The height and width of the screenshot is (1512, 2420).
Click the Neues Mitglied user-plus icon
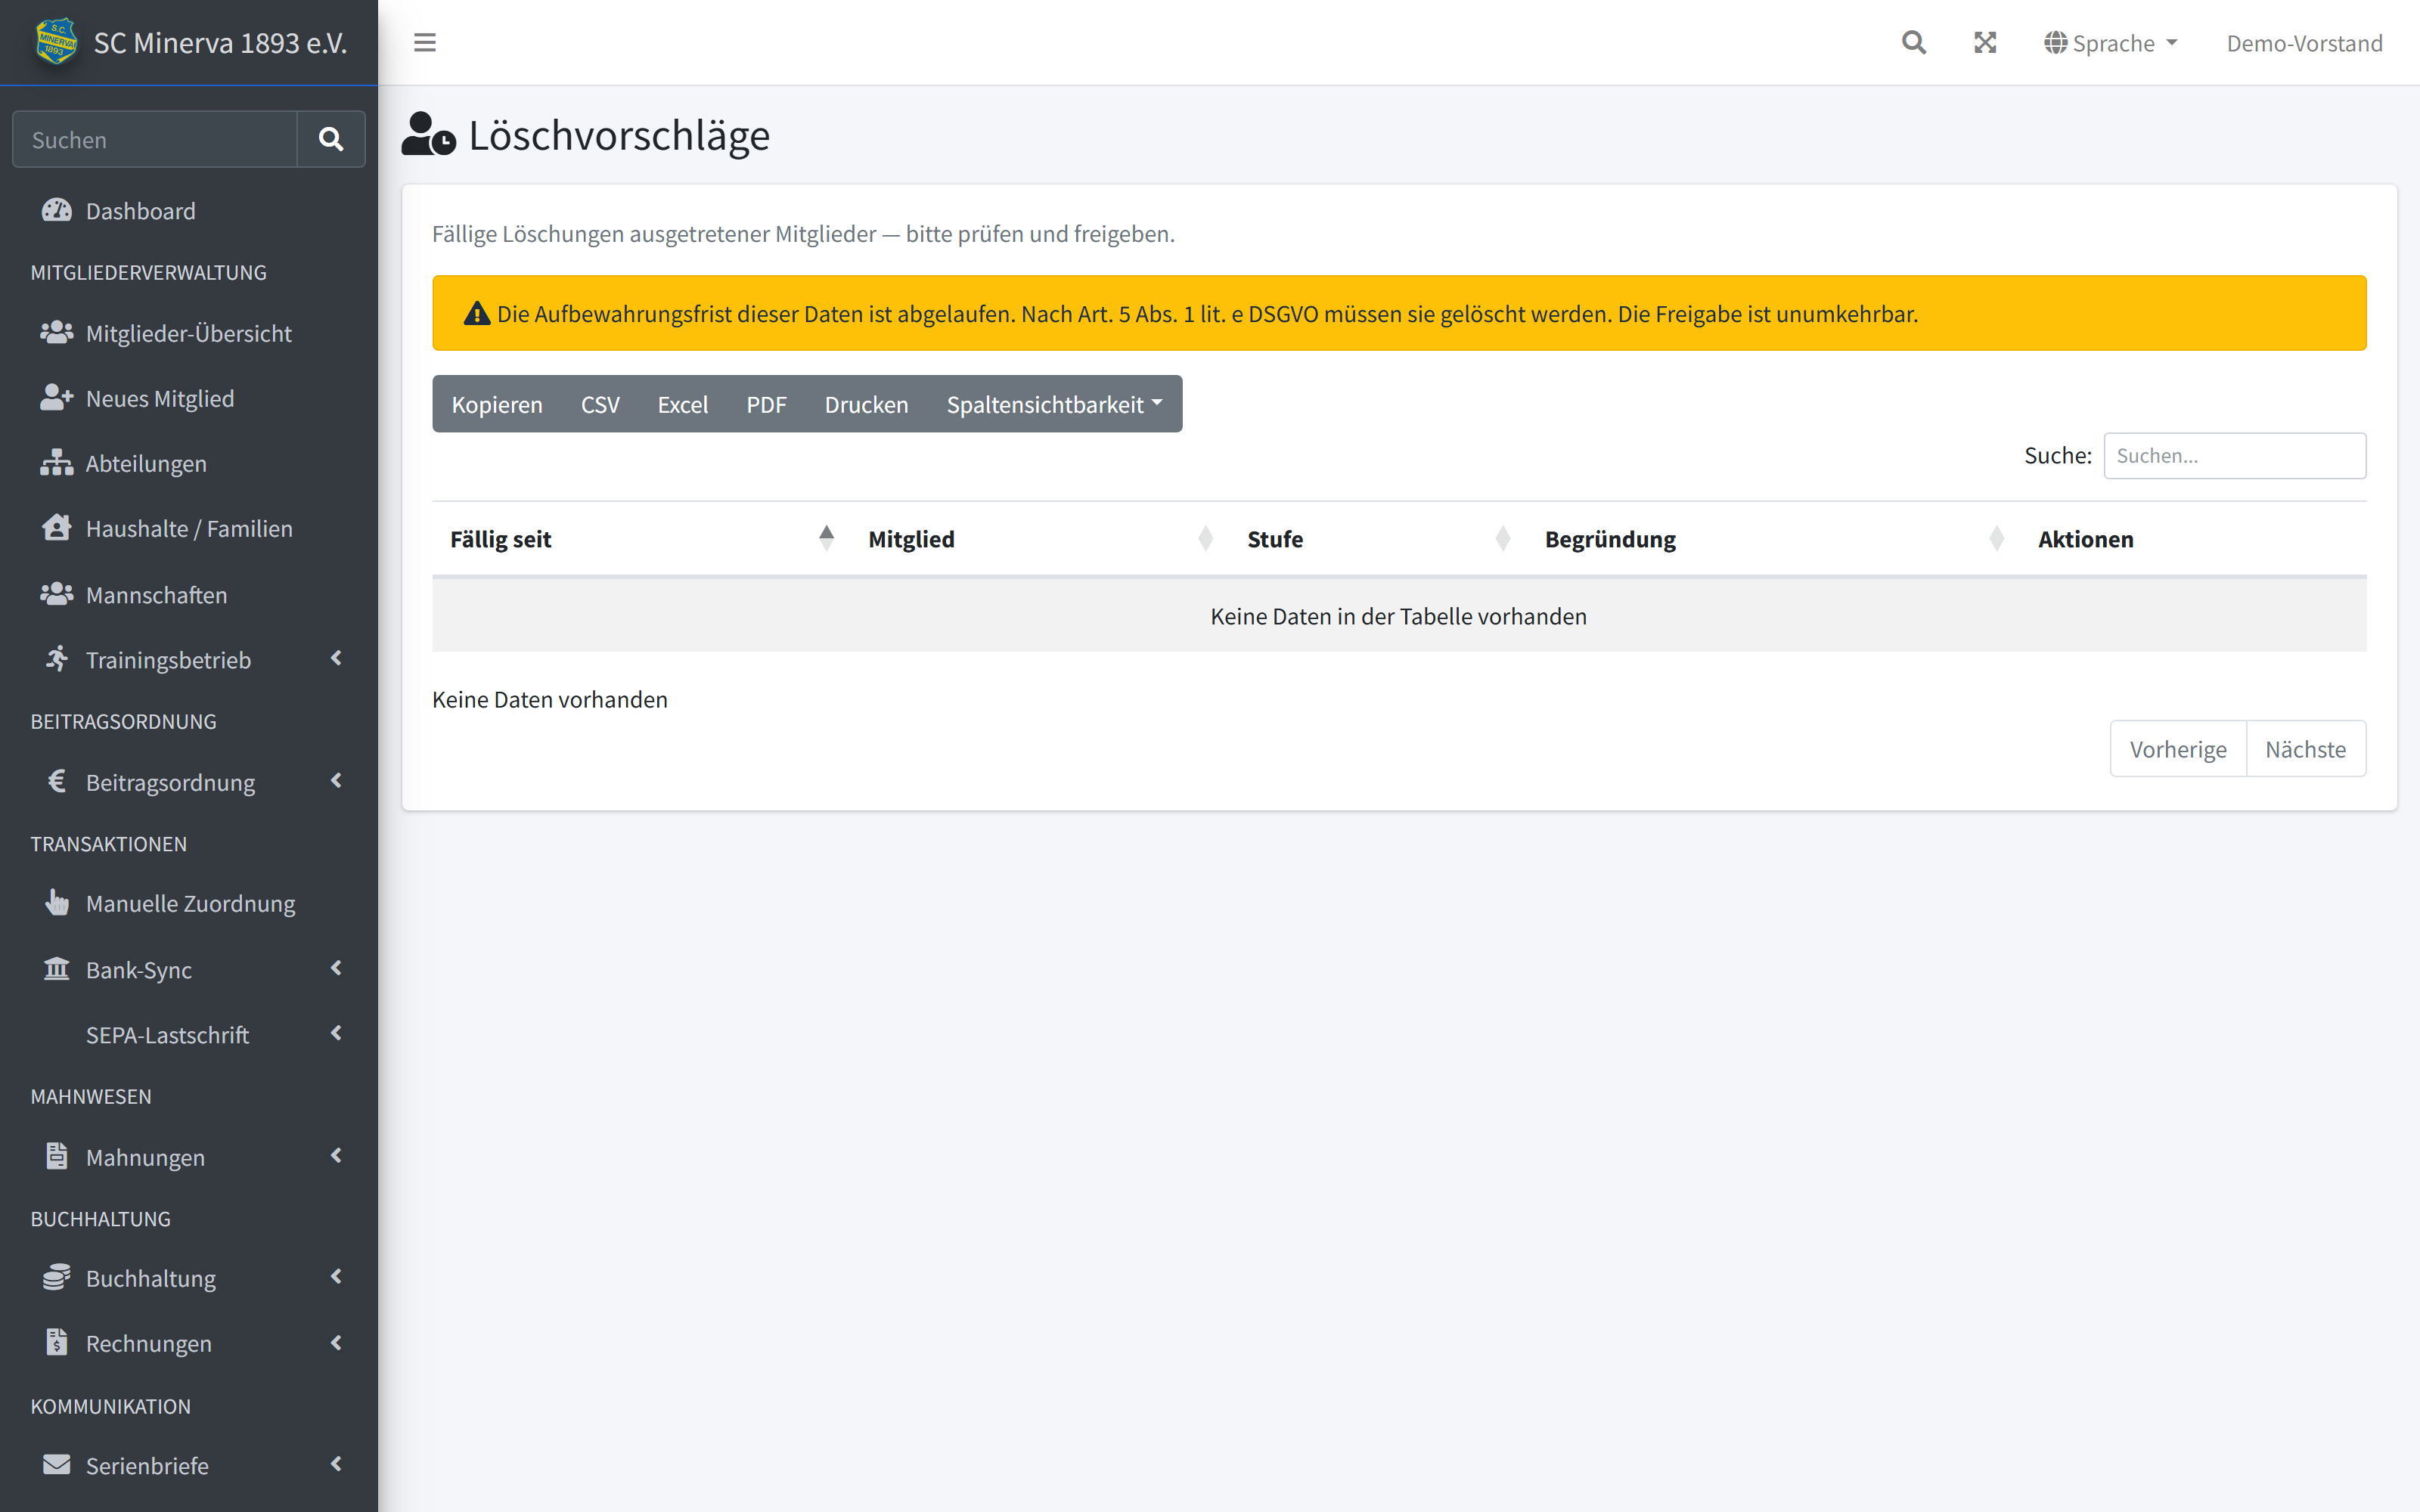pos(57,398)
